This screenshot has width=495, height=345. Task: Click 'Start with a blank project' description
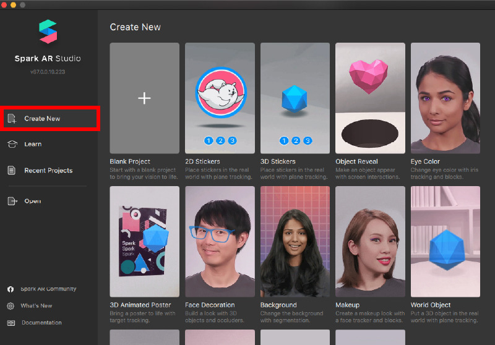(144, 174)
